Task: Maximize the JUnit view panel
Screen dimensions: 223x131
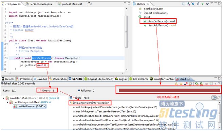Action: (220, 78)
